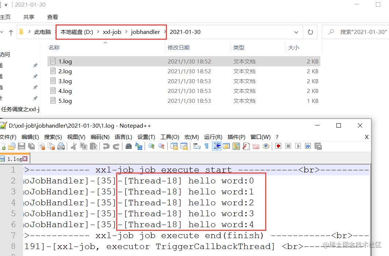Expand the chevron after 本地磁盘 (D:)
Viewport: 389px width, 256px height.
98,32
